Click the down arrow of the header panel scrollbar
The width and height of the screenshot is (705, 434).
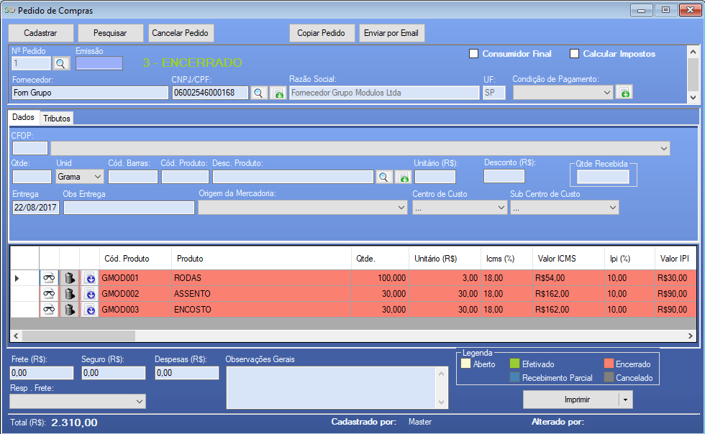(x=693, y=97)
